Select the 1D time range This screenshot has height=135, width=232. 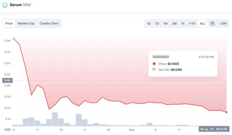(x=149, y=24)
